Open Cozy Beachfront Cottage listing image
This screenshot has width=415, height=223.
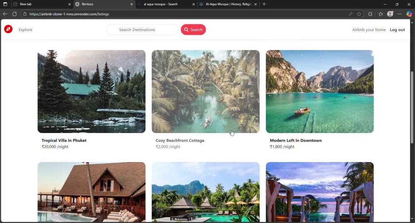click(206, 92)
